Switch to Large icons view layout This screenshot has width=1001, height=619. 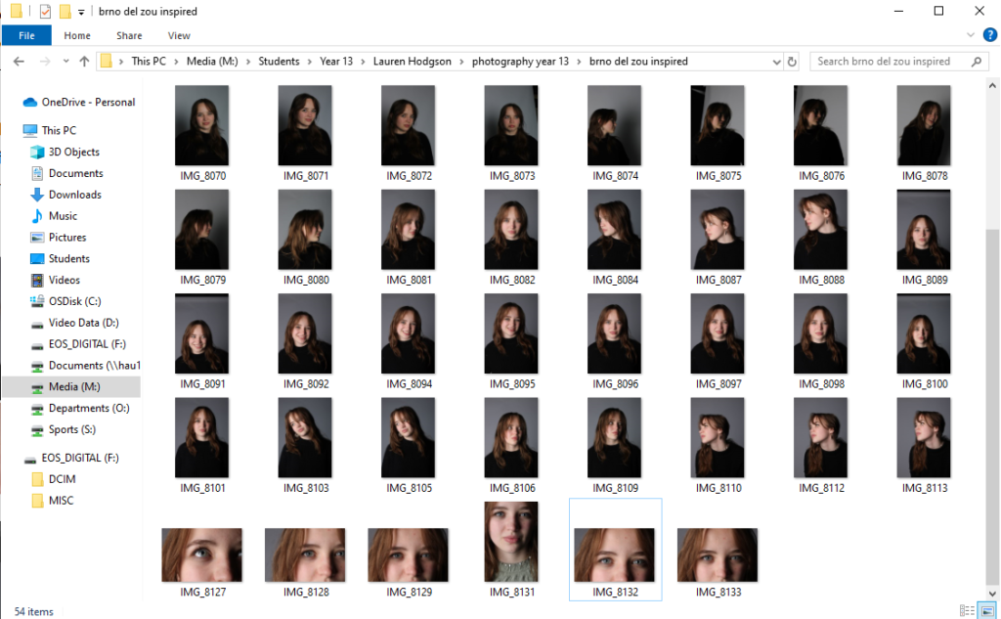987,611
